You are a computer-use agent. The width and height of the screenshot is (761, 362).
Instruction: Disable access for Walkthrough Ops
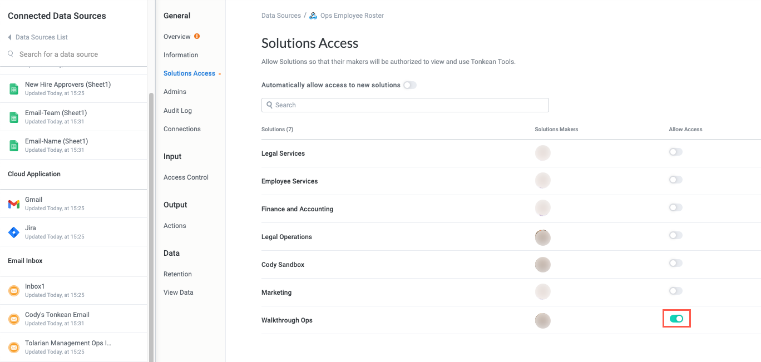click(676, 318)
